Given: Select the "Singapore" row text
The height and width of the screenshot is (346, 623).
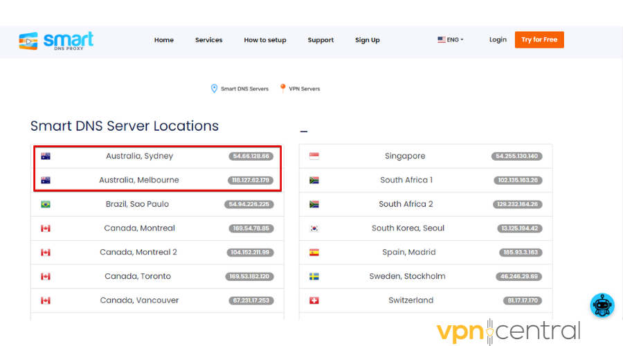Looking at the screenshot, I should coord(405,156).
